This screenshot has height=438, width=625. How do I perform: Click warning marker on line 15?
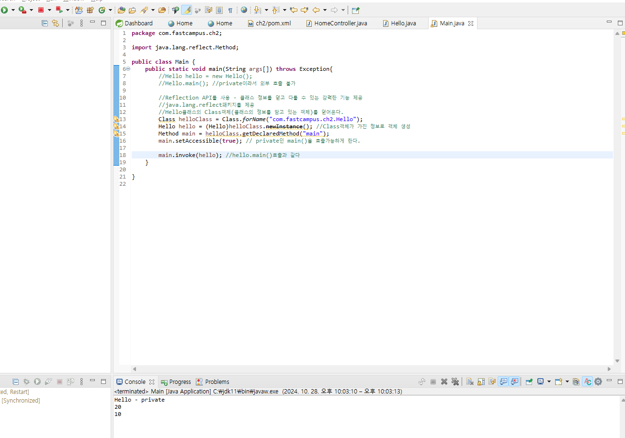coord(116,134)
